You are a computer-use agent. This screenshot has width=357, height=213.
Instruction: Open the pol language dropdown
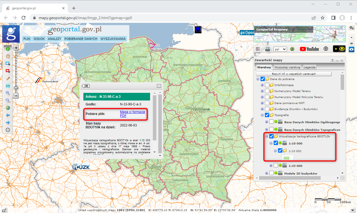(280, 49)
